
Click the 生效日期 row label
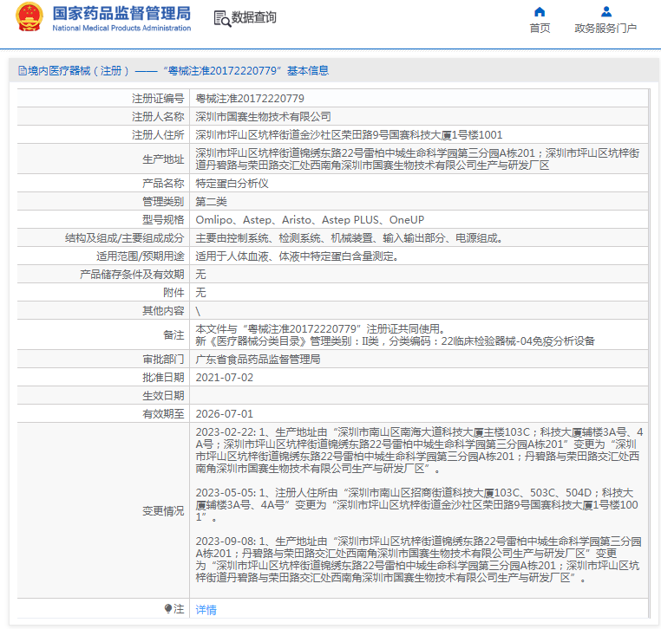163,396
